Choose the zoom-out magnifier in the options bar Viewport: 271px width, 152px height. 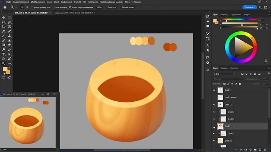(x=27, y=7)
